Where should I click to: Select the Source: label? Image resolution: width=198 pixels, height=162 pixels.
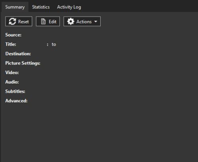(13, 35)
